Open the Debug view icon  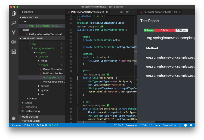coord(14,42)
